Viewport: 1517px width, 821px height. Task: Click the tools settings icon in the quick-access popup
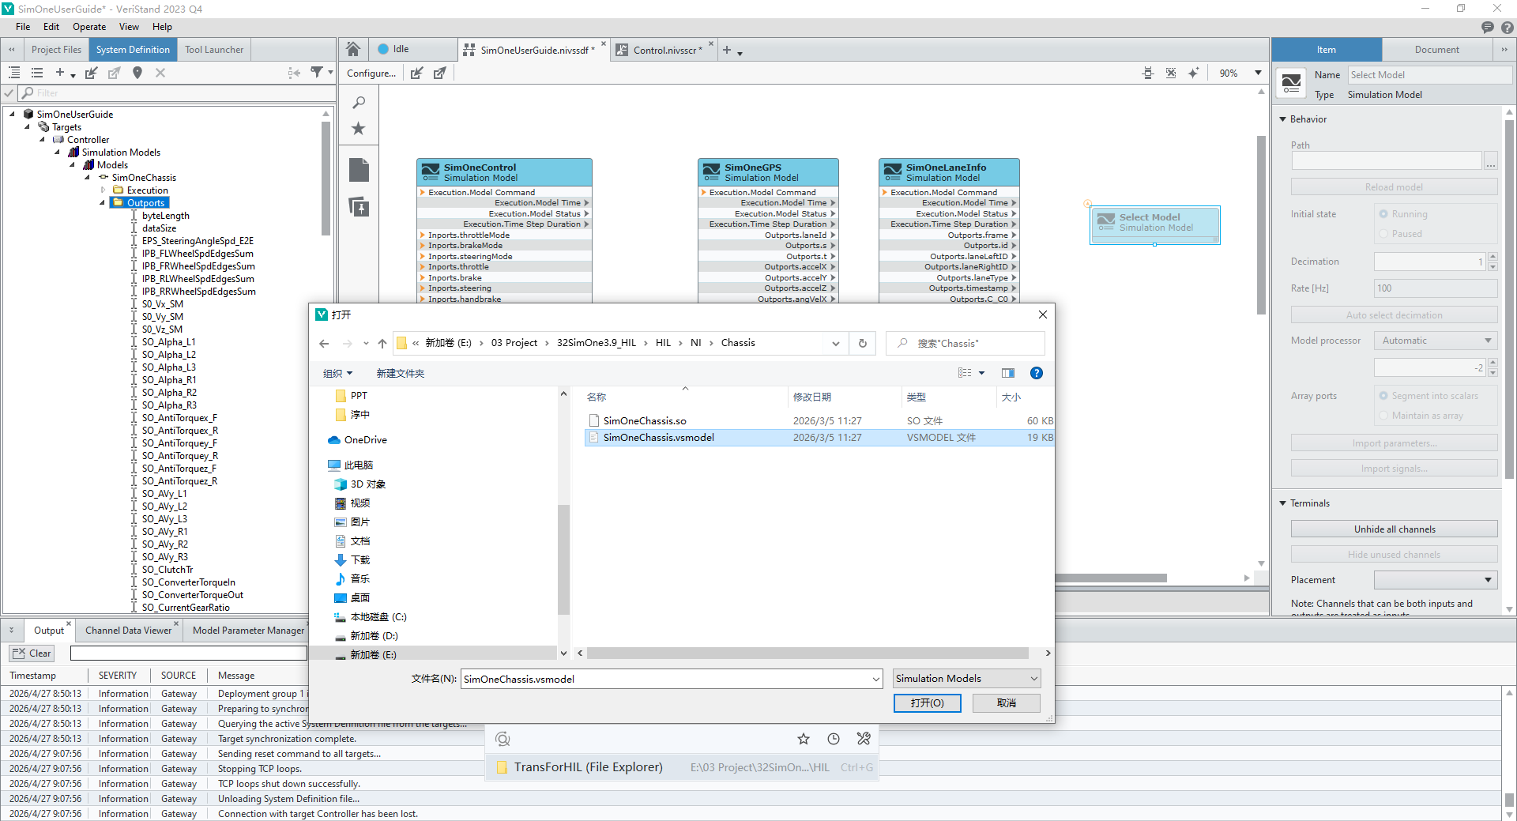864,739
